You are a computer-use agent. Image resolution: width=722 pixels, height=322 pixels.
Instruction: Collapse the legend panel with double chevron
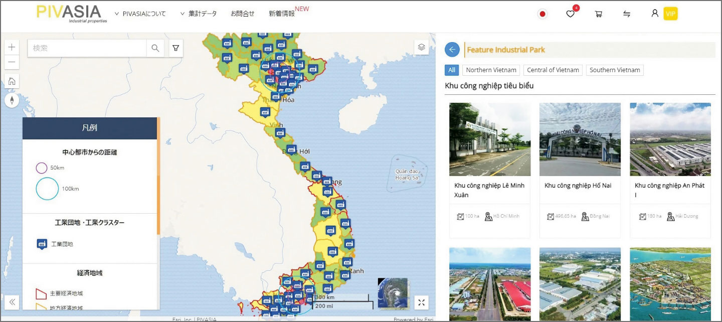(x=12, y=302)
